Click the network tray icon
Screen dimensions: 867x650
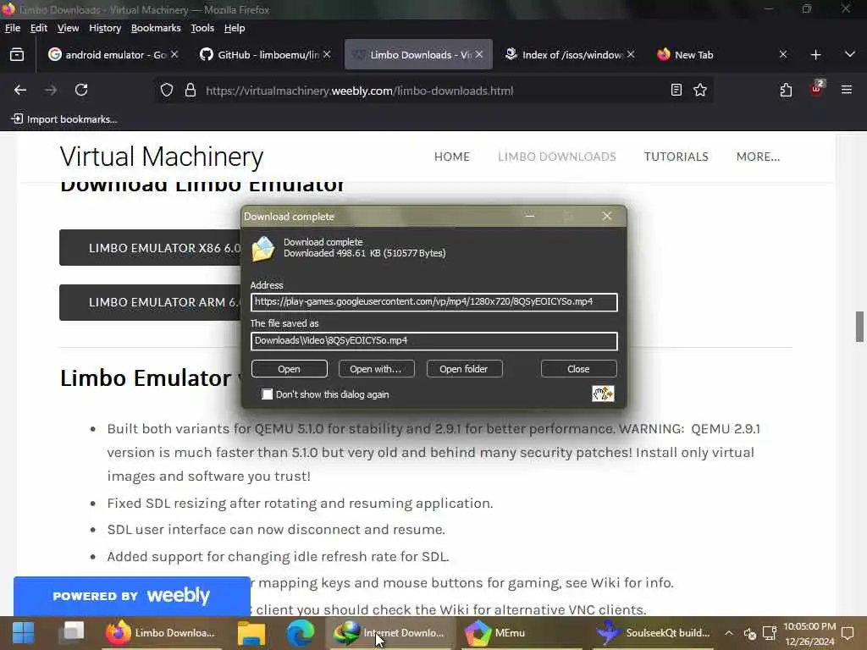click(x=769, y=633)
